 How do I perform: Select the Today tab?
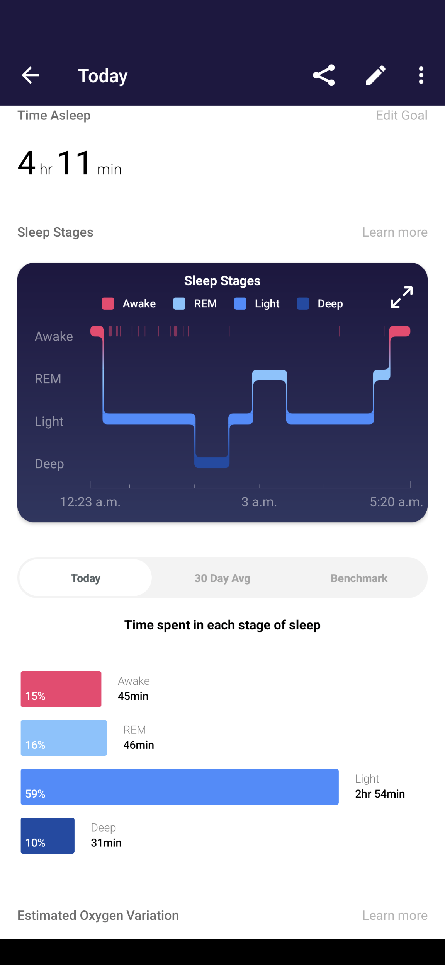tap(85, 578)
